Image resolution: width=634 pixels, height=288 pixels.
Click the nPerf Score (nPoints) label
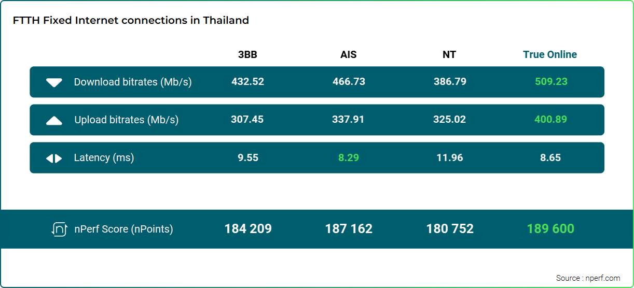point(123,229)
